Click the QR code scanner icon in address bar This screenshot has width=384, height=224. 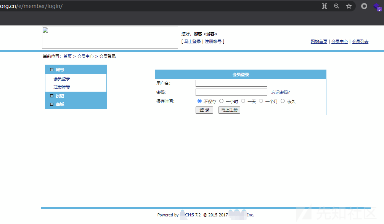325,6
